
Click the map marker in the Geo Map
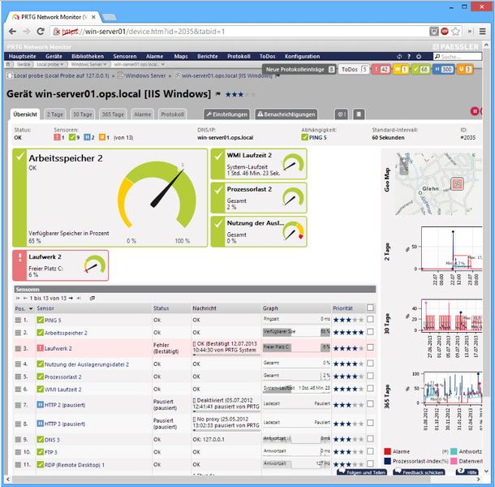(457, 183)
